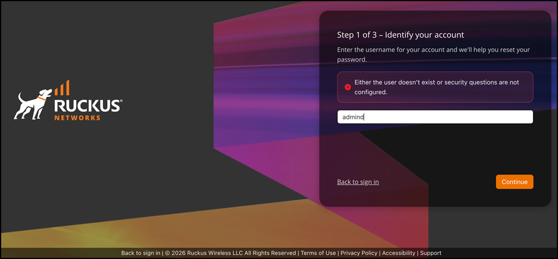Click the 'Either the user doesn't exist' error message
Screen dimensions: 558x259
[x=436, y=87]
